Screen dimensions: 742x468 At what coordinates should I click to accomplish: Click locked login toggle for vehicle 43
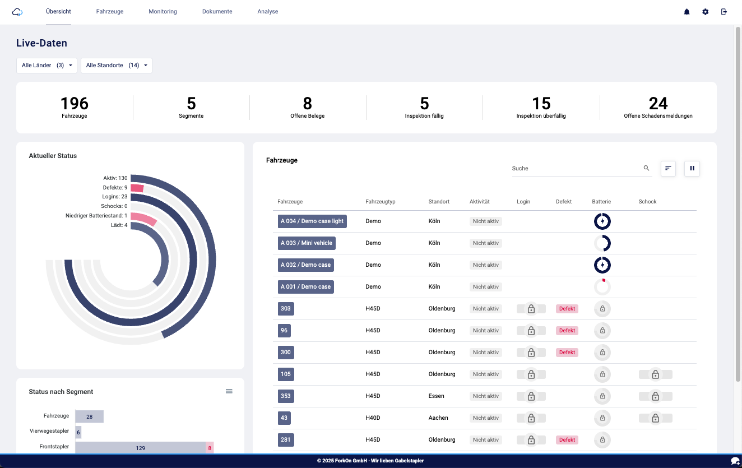(531, 418)
